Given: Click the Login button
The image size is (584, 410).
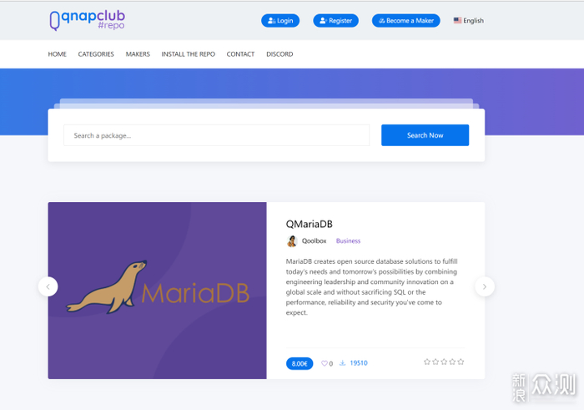Looking at the screenshot, I should click(280, 21).
